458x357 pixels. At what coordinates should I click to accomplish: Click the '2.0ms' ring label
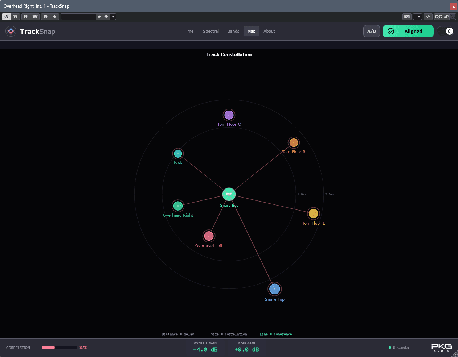coord(330,195)
